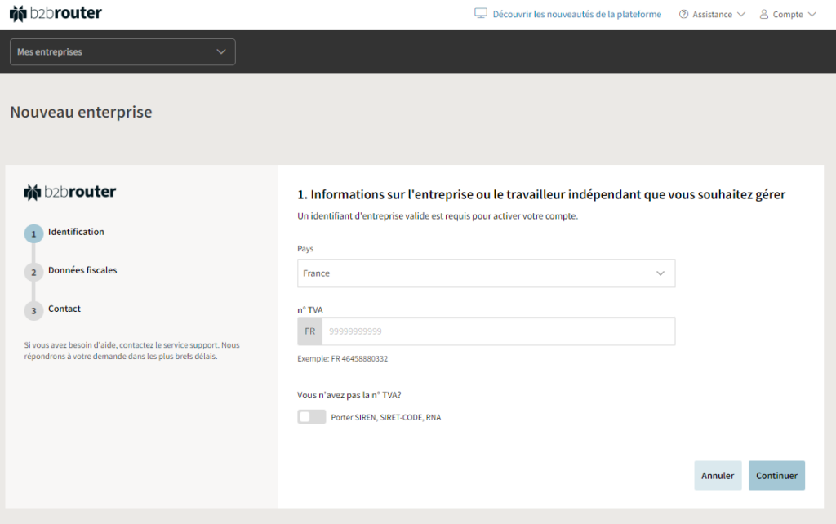Go to the Identification step label
This screenshot has height=524, width=836.
(x=76, y=232)
